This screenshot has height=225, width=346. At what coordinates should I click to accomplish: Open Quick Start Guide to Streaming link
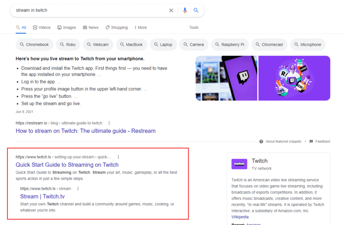67,165
